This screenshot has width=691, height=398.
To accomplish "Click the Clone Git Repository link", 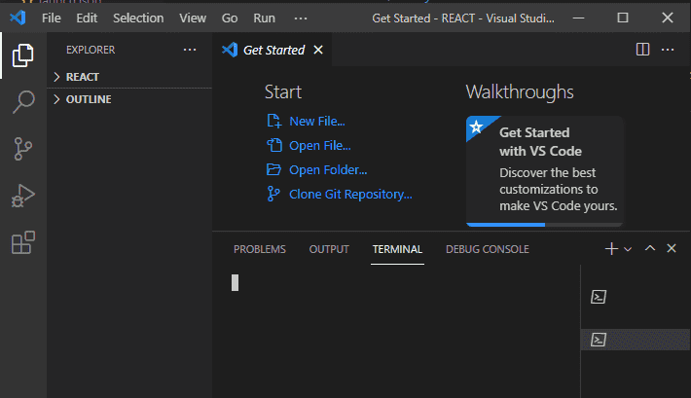I will tap(349, 194).
